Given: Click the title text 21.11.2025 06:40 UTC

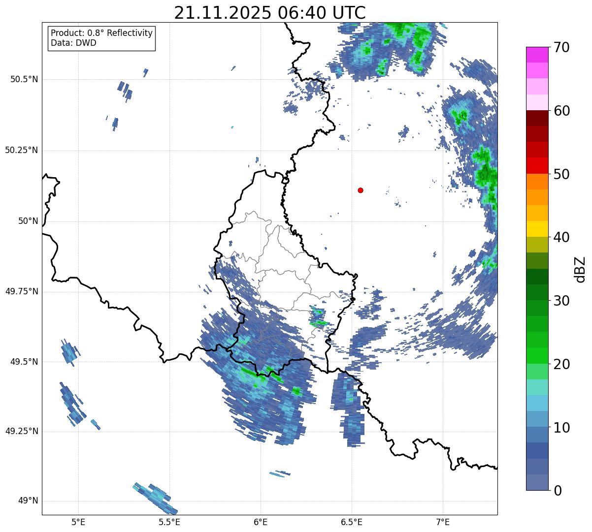Looking at the screenshot, I should point(270,13).
